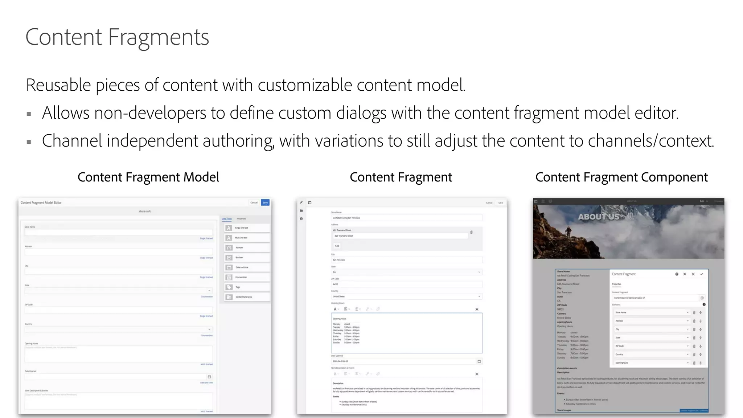This screenshot has width=743, height=418.
Task: Click the Preview button in page editor
Action: pyautogui.click(x=718, y=201)
